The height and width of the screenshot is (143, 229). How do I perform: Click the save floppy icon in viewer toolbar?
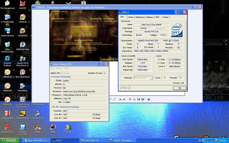[139, 99]
